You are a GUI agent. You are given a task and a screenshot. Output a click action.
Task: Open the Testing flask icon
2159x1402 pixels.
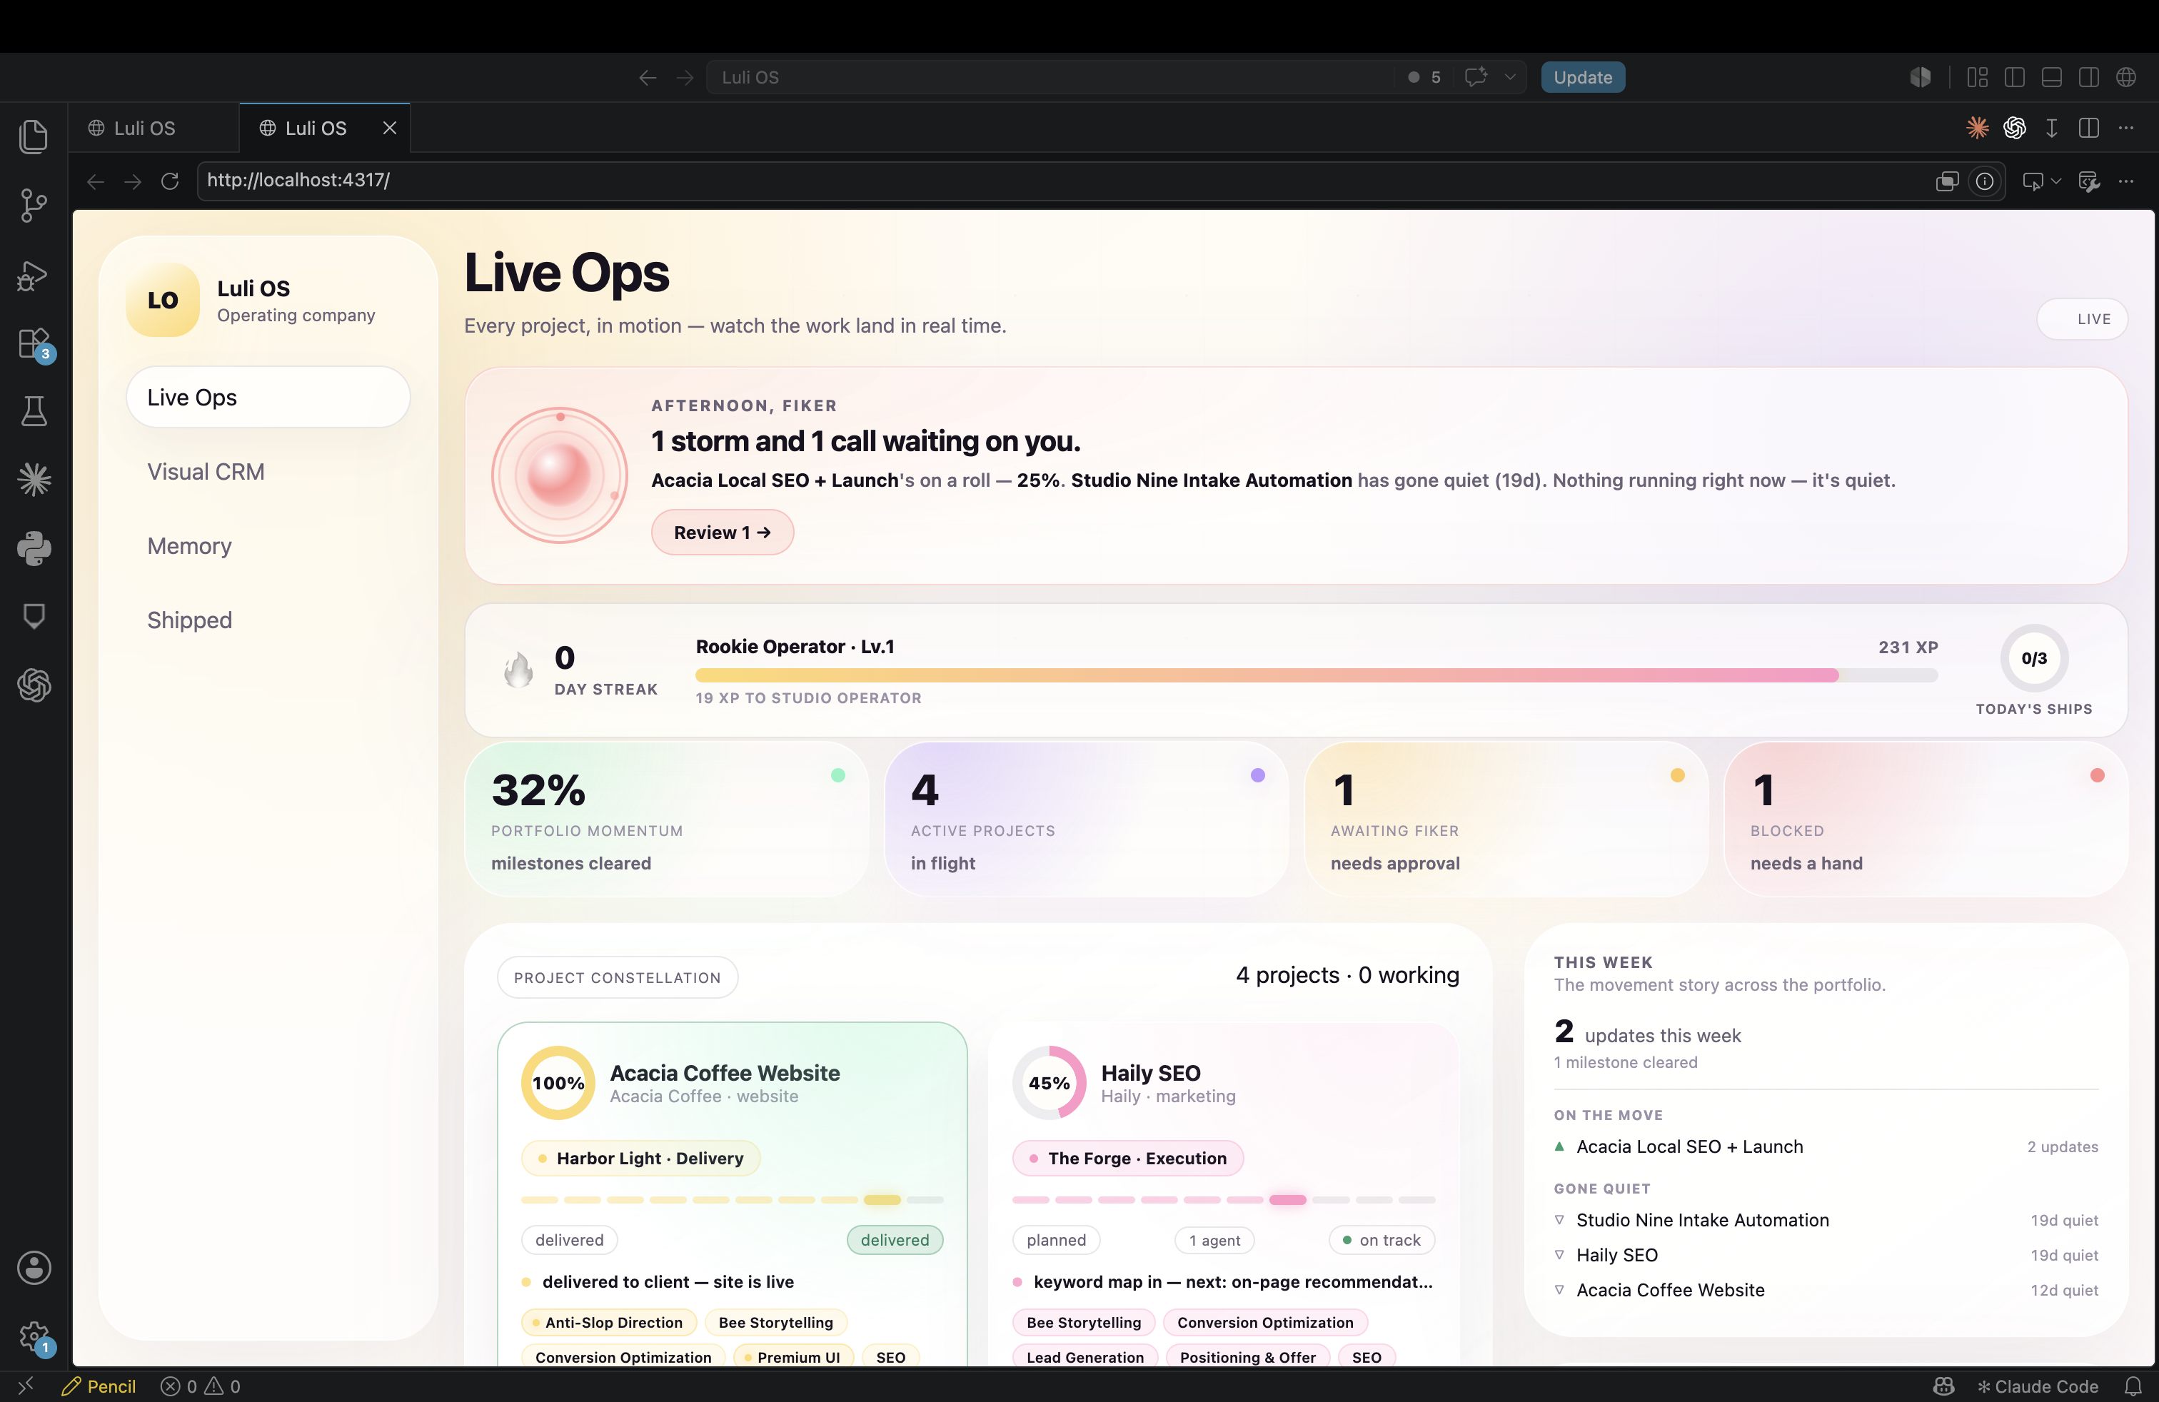pyautogui.click(x=34, y=412)
